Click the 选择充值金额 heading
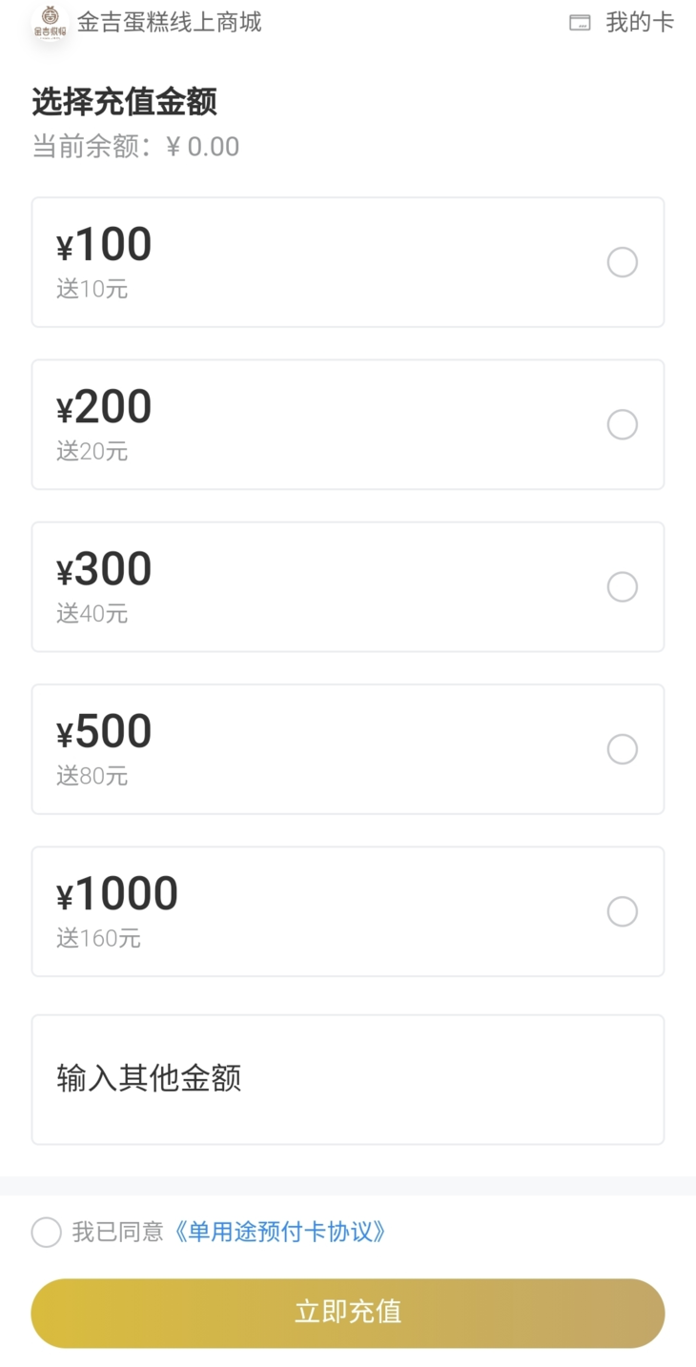Screen dimensions: 696x1367 [125, 101]
